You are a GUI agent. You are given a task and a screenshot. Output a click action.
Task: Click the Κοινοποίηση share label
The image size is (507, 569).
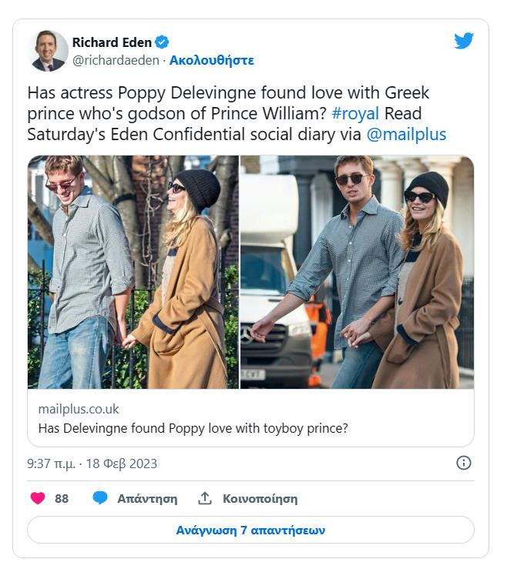point(260,498)
